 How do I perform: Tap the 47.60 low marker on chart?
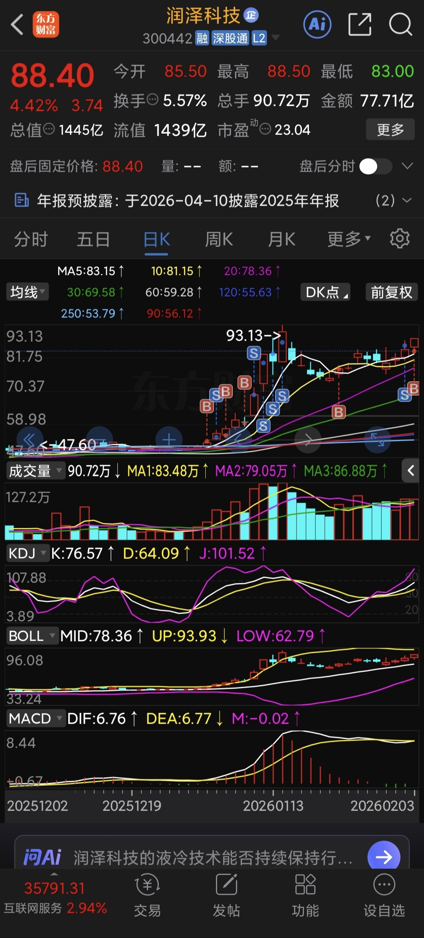(x=68, y=445)
